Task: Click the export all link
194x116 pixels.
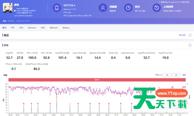Action: coord(182,35)
